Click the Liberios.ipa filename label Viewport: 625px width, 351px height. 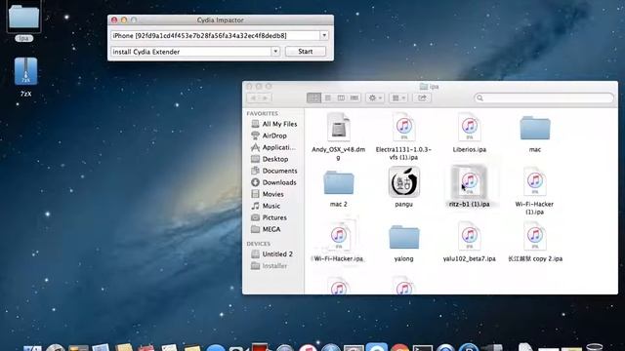click(x=469, y=149)
